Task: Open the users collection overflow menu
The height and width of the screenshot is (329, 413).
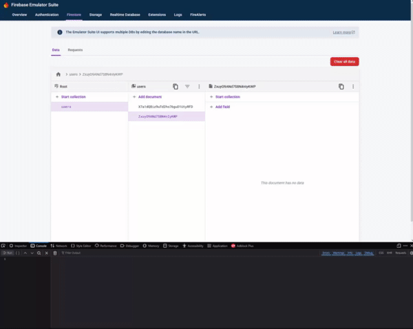Action: pos(199,87)
